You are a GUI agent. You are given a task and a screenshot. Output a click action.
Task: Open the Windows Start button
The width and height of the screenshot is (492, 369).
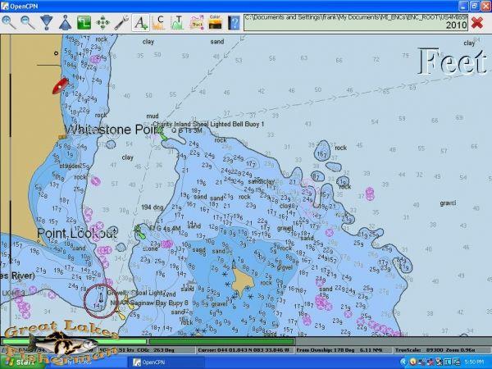pyautogui.click(x=16, y=362)
